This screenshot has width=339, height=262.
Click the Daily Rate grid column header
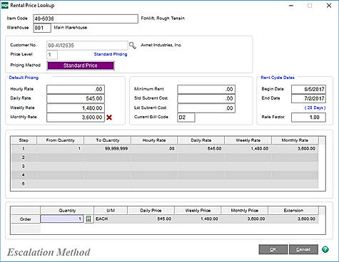201,140
